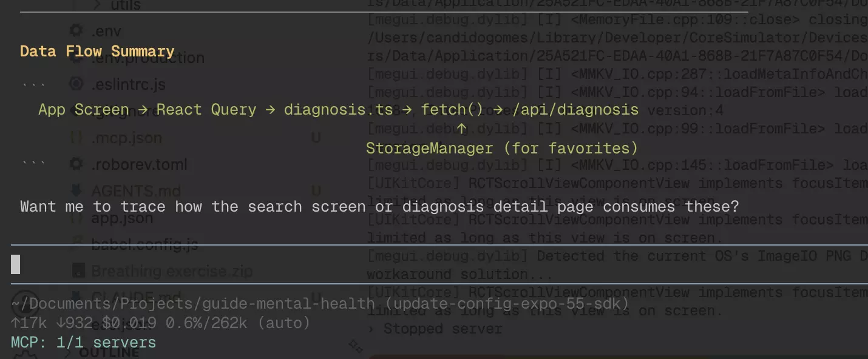Click the Breathing exercise.zip file icon
This screenshot has height=359, width=868.
tap(78, 271)
